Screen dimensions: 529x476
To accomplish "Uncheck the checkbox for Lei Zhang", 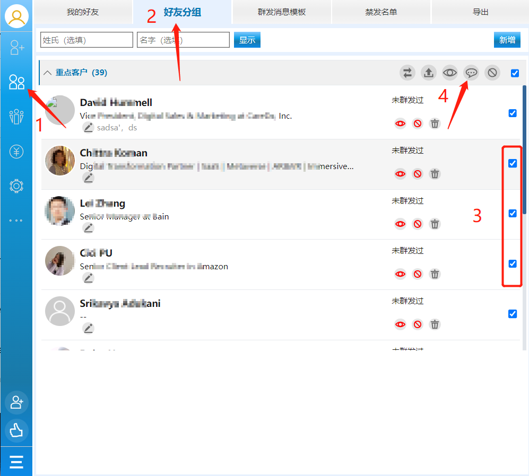I will pyautogui.click(x=513, y=213).
